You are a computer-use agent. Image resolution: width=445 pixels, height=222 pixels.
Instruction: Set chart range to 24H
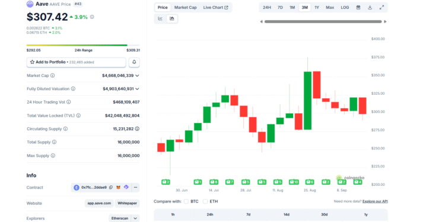coord(267,8)
